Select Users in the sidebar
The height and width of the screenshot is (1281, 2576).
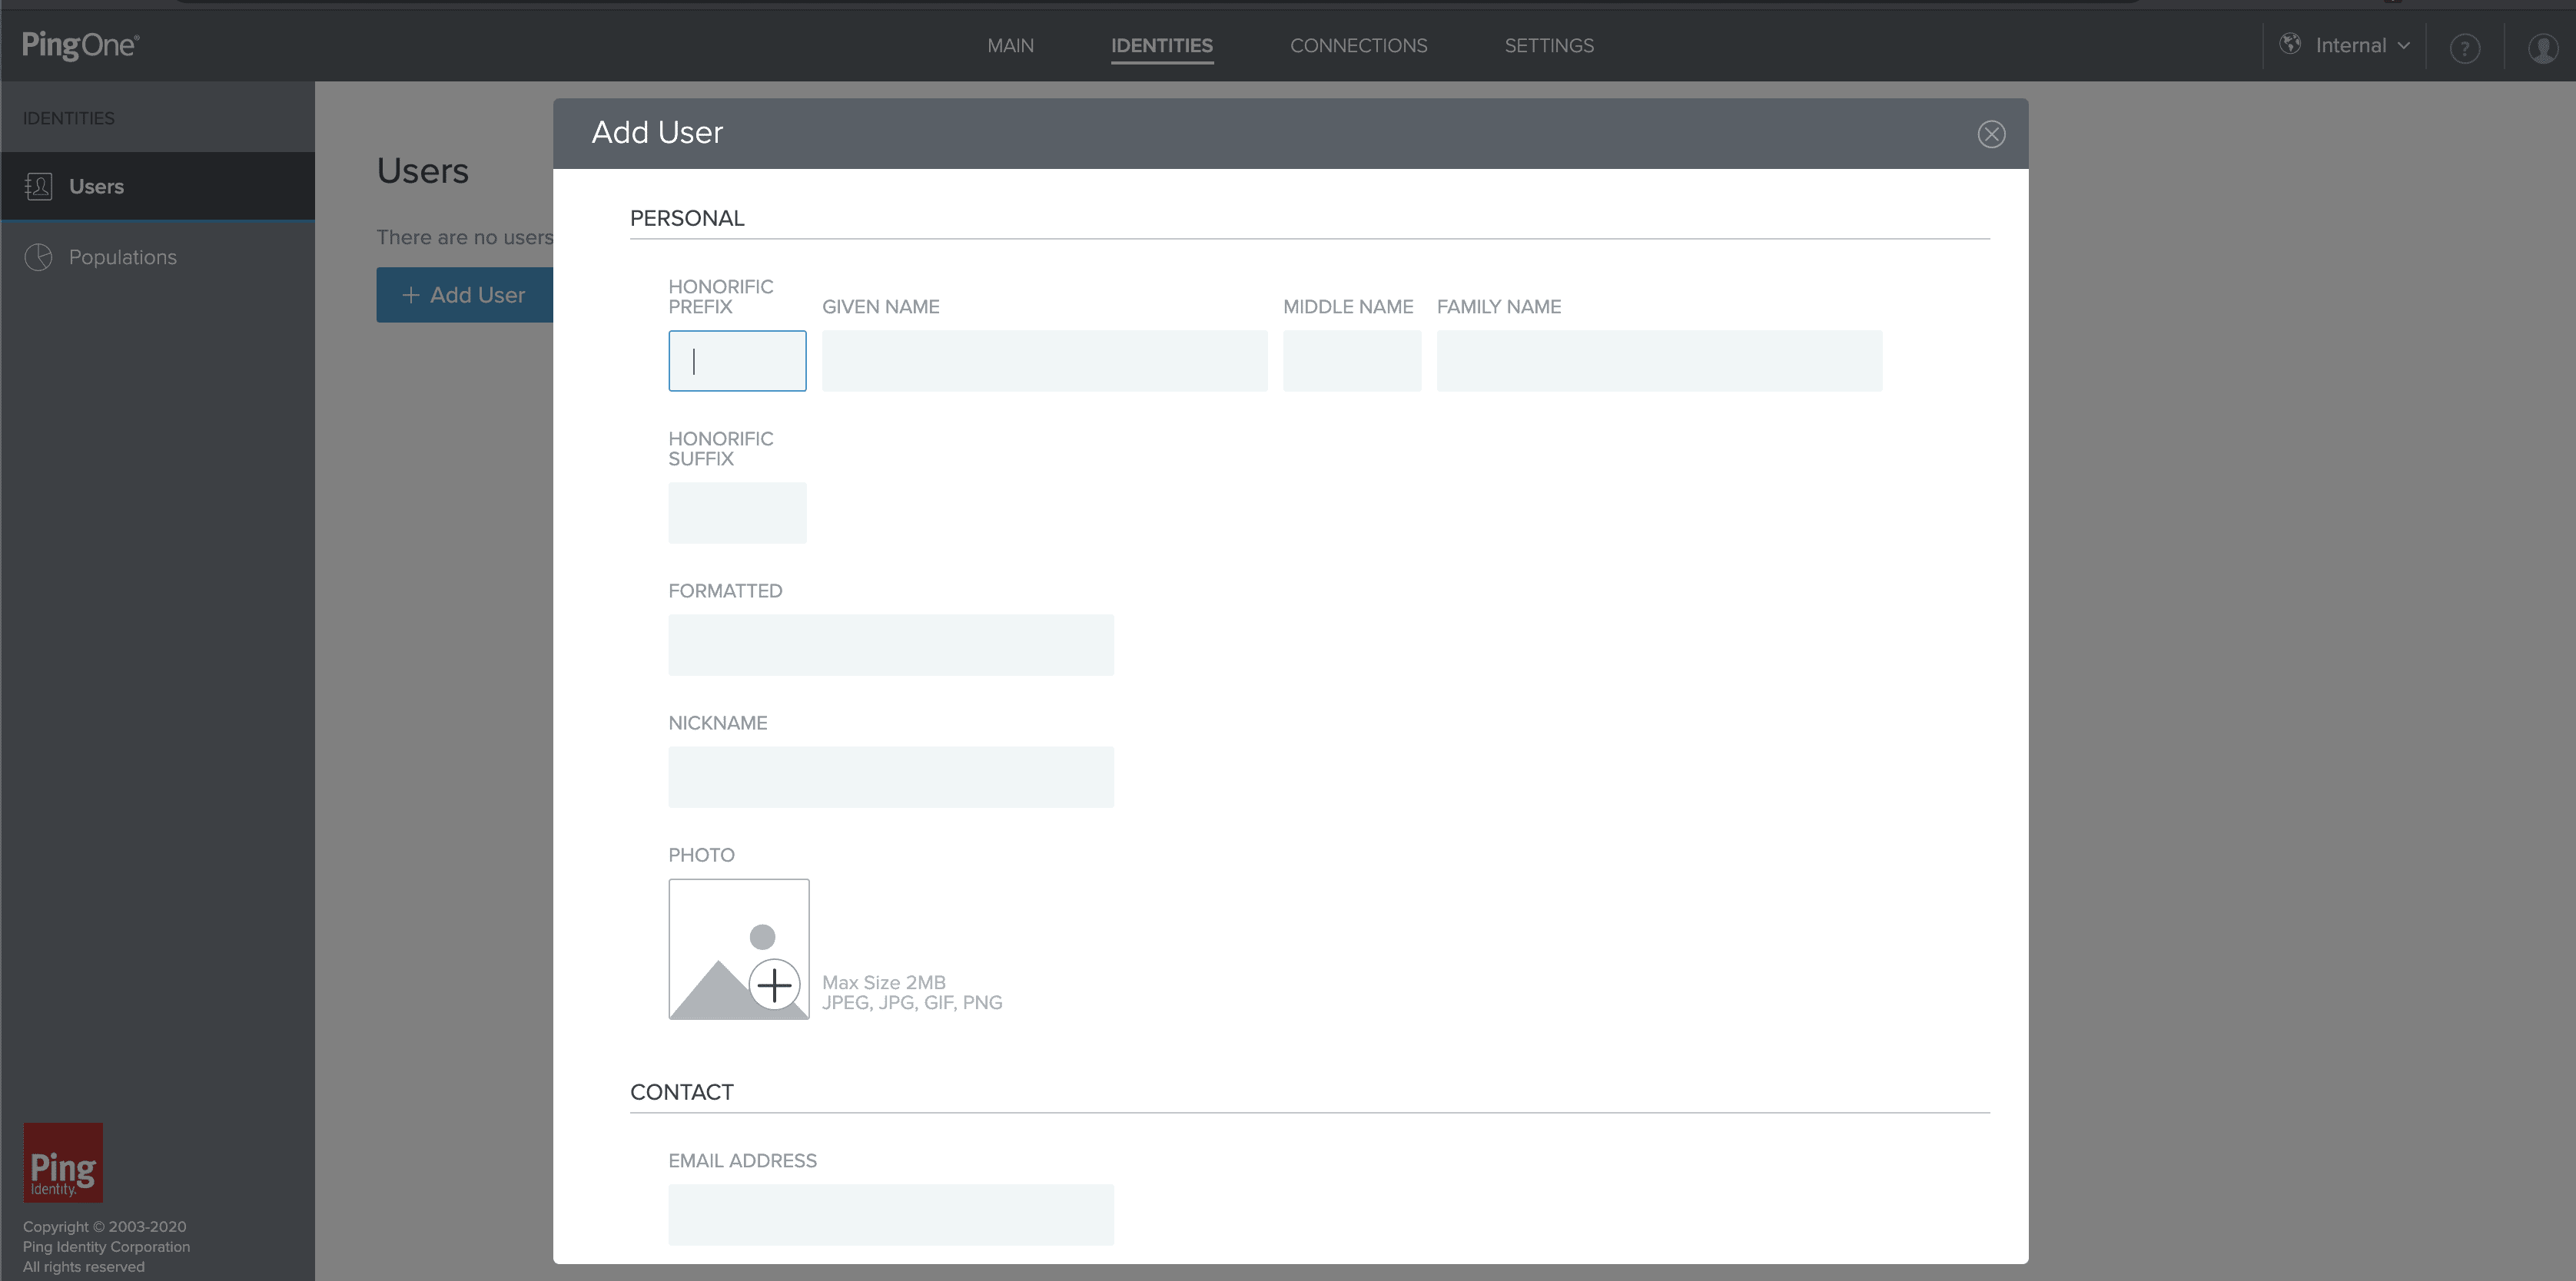157,186
